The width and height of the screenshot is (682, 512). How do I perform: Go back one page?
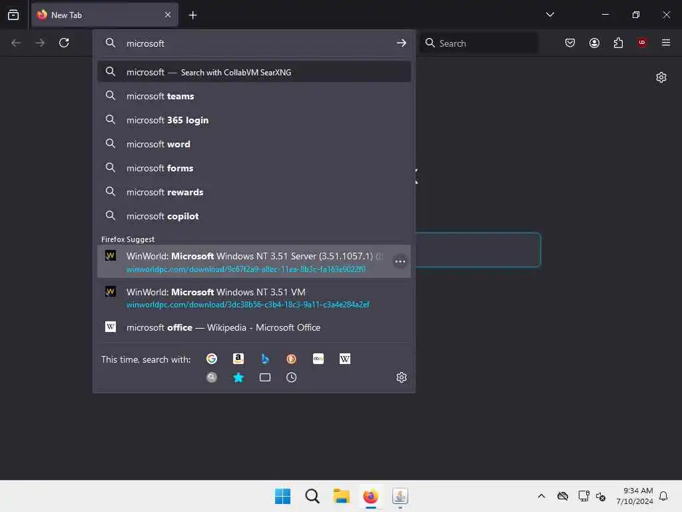[x=16, y=43]
